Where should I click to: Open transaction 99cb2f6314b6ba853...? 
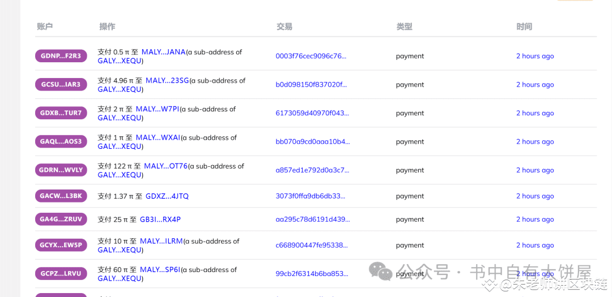(x=312, y=274)
